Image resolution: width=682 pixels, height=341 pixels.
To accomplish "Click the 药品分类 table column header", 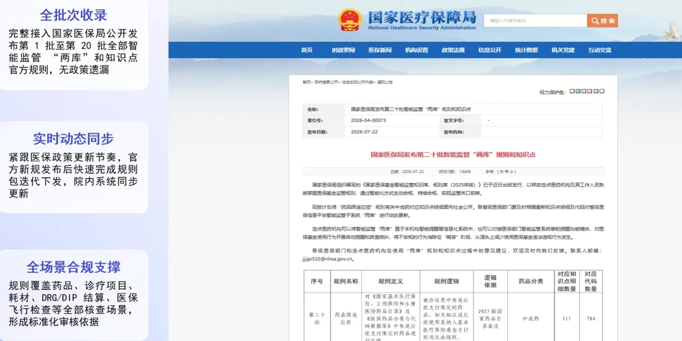I will (530, 282).
